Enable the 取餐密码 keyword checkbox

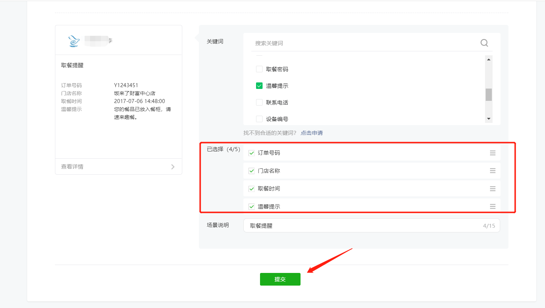259,69
